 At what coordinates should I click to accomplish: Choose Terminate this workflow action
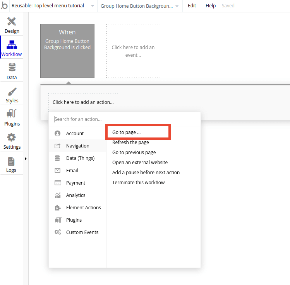point(138,182)
